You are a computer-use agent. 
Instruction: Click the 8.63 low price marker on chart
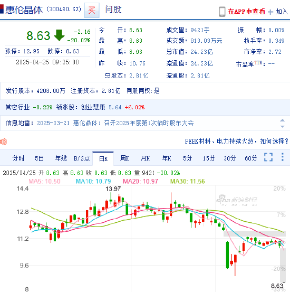(277, 286)
